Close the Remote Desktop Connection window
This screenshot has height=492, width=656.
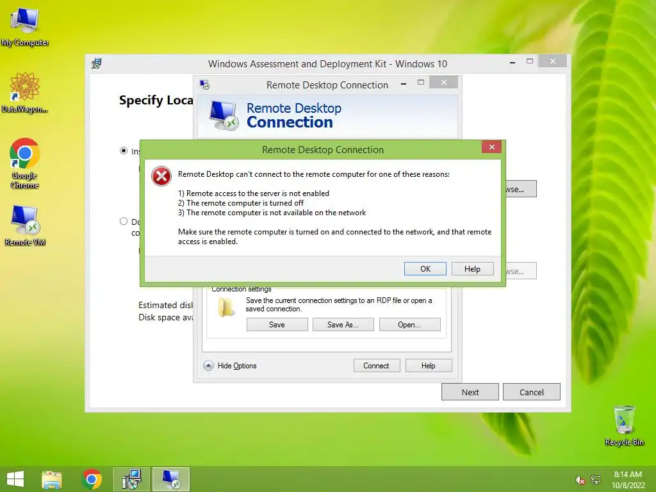coord(443,83)
